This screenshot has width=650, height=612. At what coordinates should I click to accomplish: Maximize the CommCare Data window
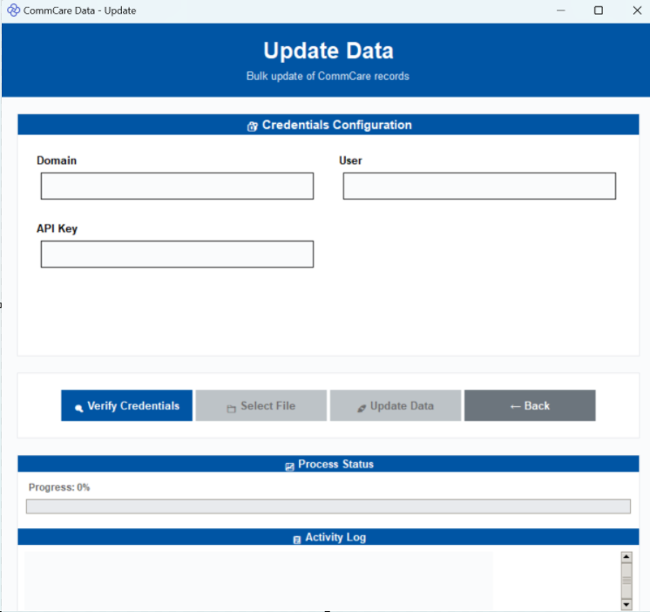click(599, 10)
